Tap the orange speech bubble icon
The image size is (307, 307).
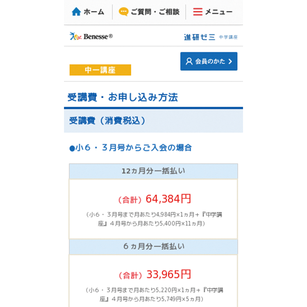123,12
